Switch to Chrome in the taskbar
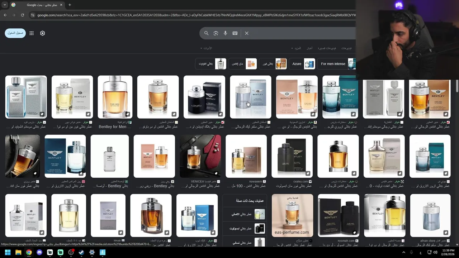 coord(29,252)
